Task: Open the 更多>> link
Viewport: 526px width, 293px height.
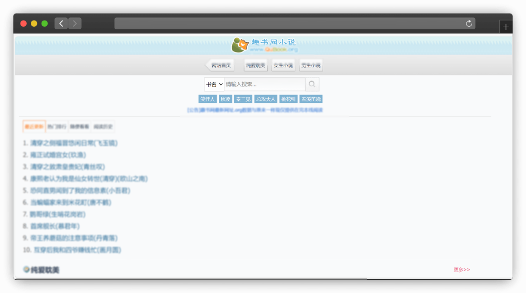Action: point(461,269)
